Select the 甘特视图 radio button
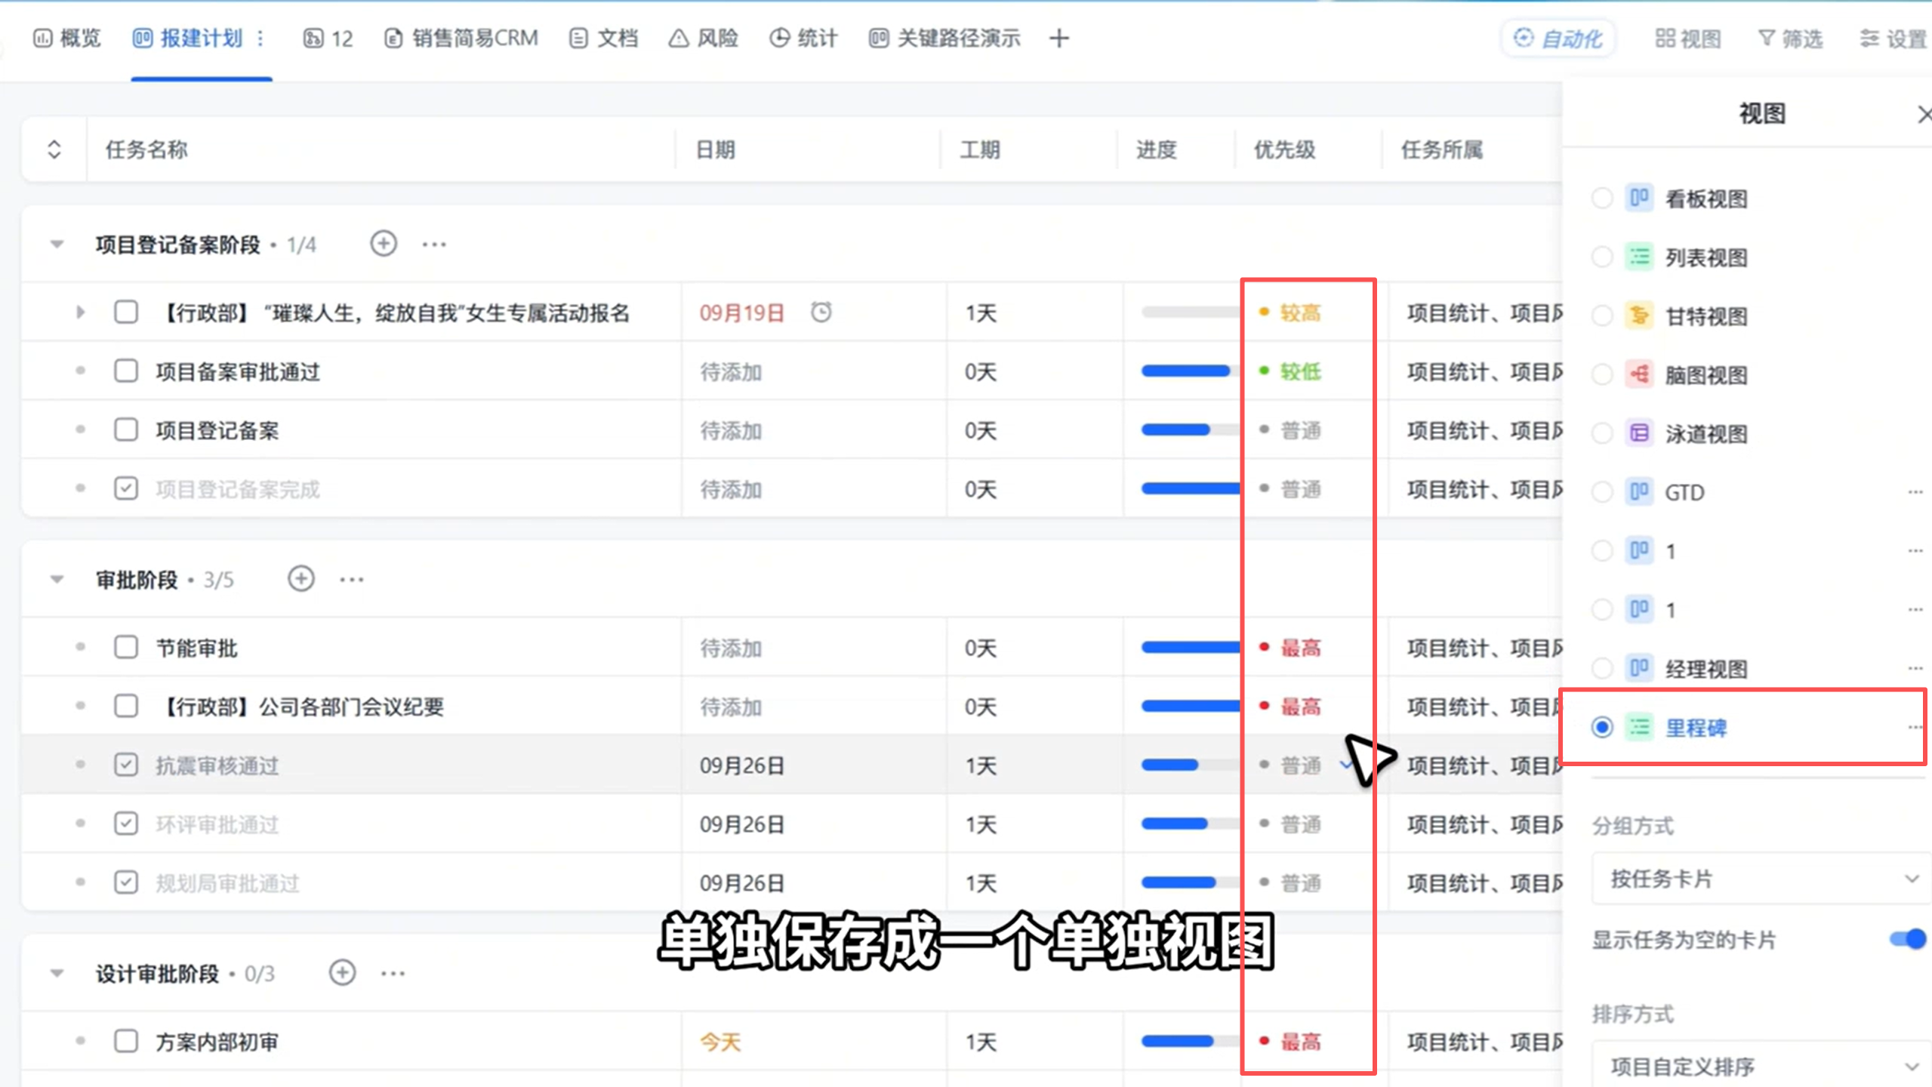The height and width of the screenshot is (1087, 1932). [1602, 316]
